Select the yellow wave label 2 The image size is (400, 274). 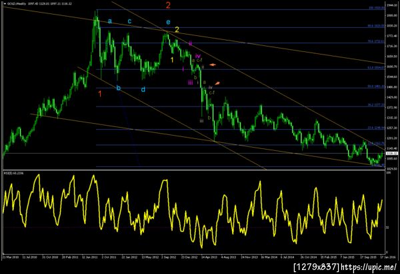177,29
